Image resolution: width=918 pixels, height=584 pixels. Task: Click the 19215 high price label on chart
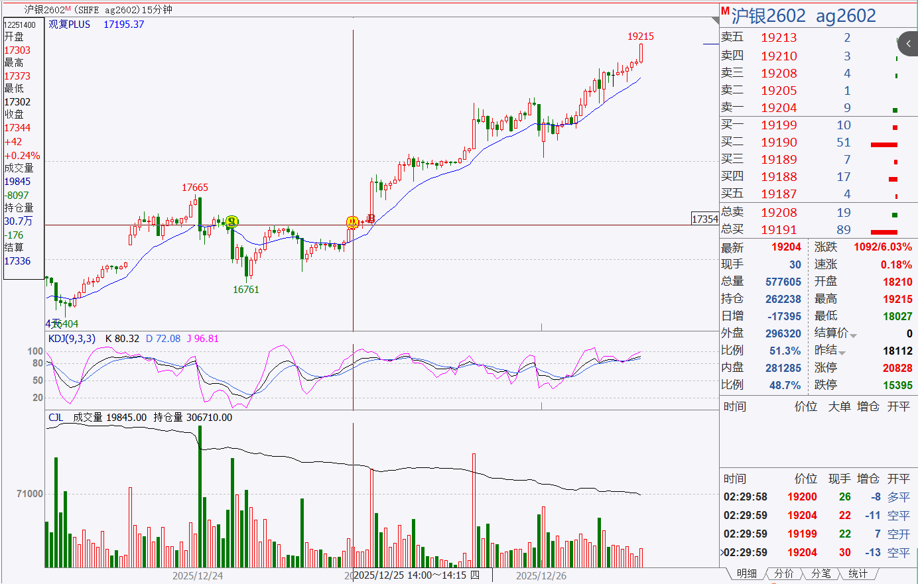point(640,36)
